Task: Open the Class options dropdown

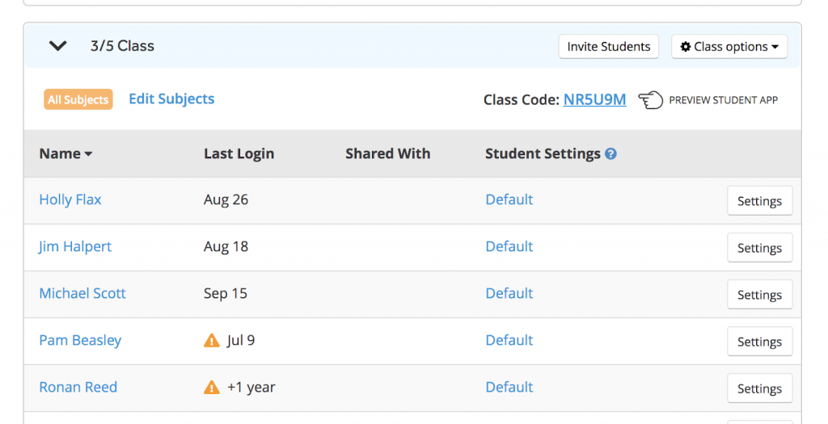Action: (x=729, y=47)
